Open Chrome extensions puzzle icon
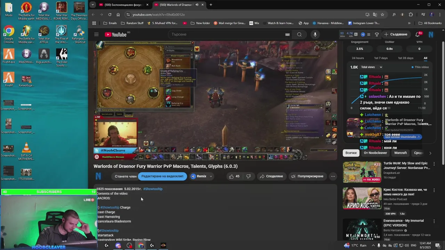Screen dimensions: 445x250 [x=411, y=15]
